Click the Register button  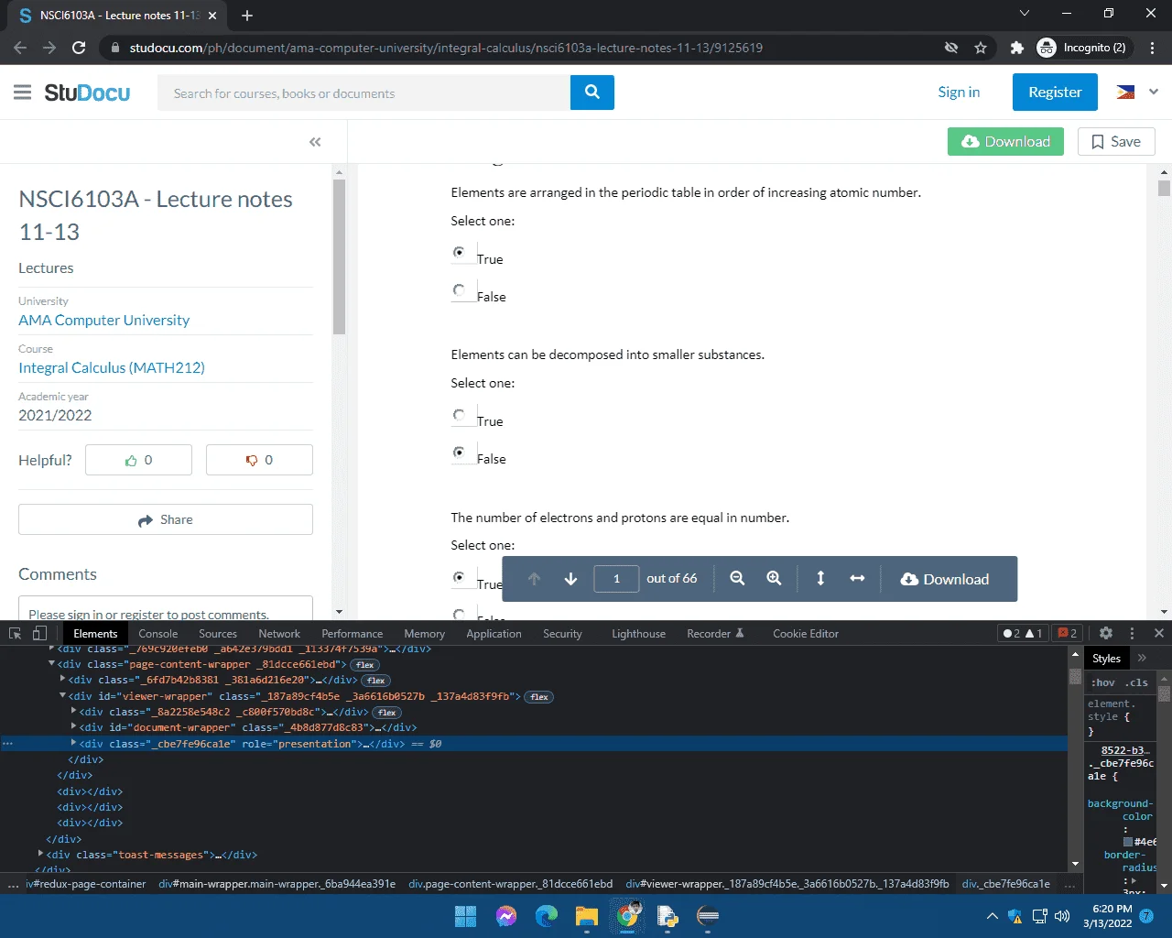tap(1055, 92)
